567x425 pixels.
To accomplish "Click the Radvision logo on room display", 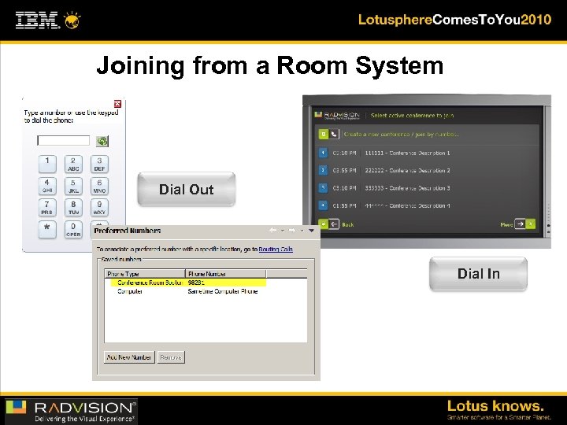I will pos(337,115).
